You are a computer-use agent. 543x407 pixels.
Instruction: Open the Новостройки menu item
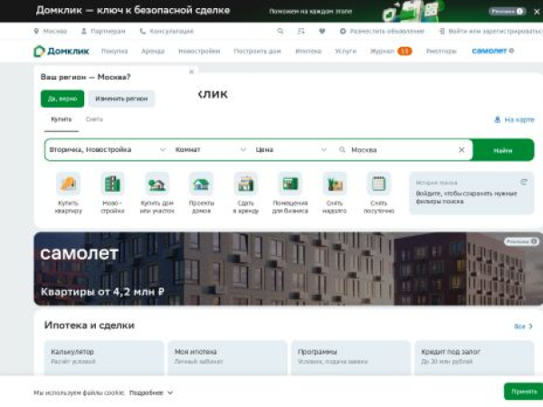pyautogui.click(x=199, y=52)
